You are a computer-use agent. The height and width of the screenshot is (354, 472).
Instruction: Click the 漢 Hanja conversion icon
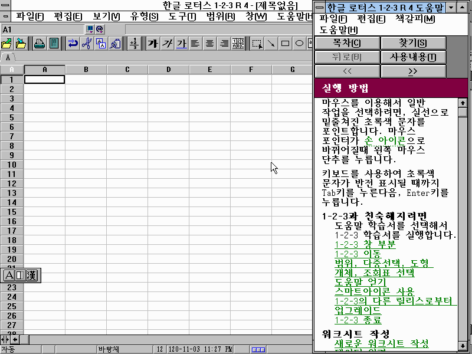click(x=31, y=275)
